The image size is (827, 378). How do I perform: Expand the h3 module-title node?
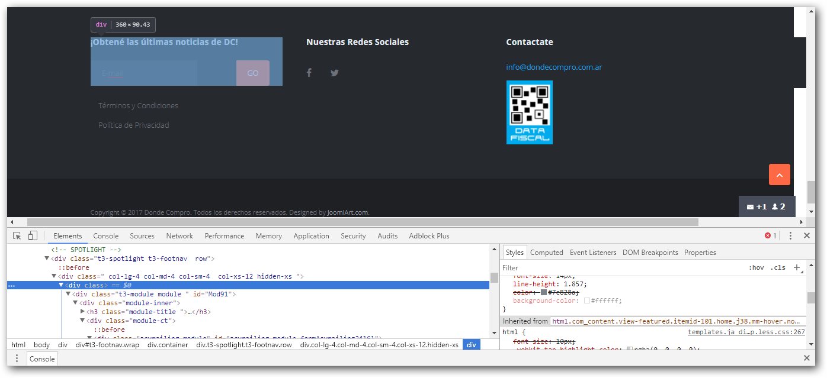(83, 312)
